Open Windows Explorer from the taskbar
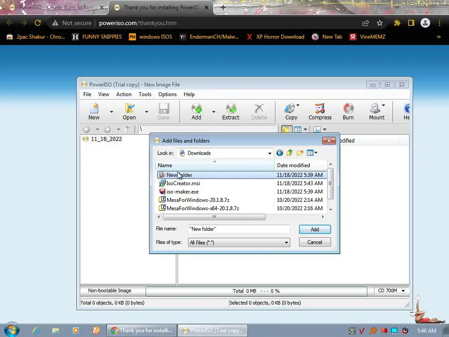The height and width of the screenshot is (337, 449). (55, 330)
